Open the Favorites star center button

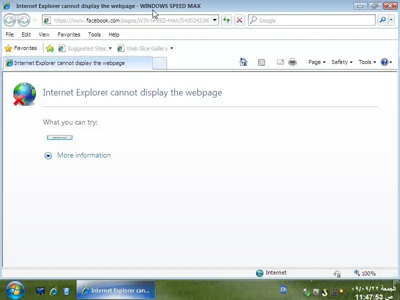click(20, 48)
